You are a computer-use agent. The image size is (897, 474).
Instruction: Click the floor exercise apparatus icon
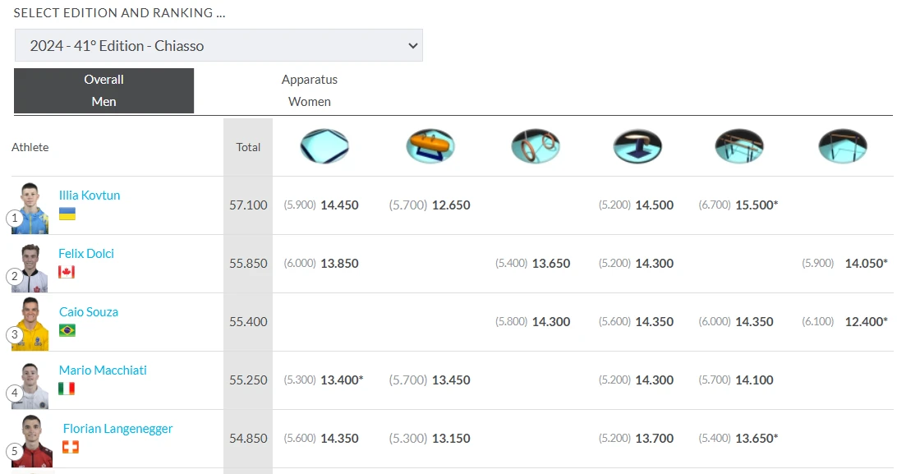(324, 147)
